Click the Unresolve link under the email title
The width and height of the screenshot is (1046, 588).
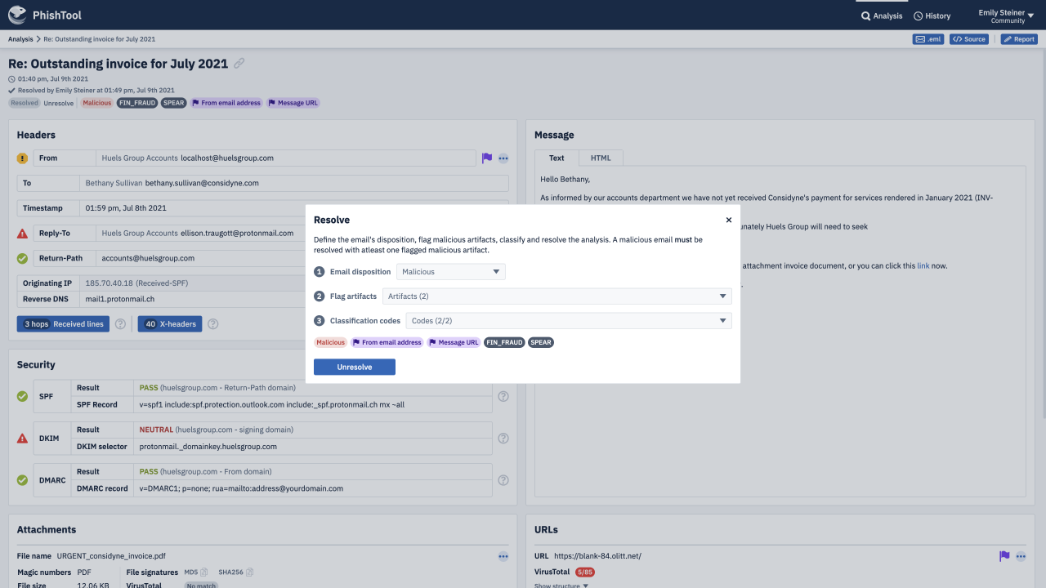coord(58,103)
